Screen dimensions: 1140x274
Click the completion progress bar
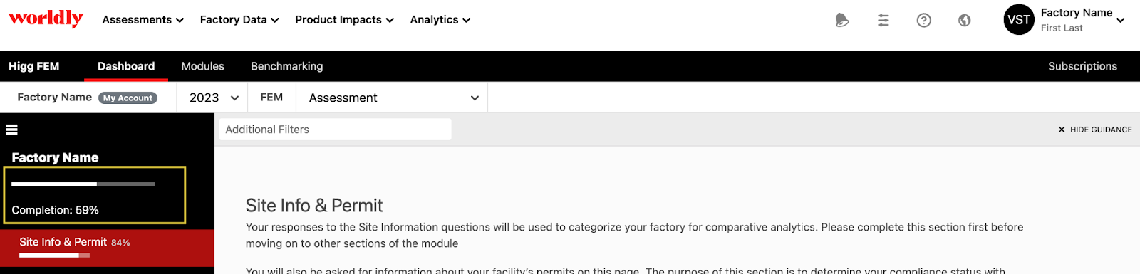click(83, 184)
